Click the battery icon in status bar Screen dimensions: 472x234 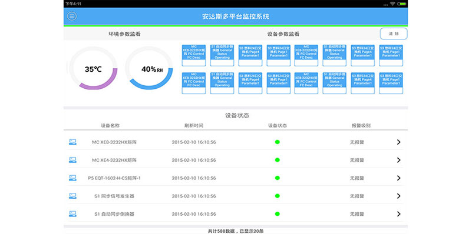pos(402,4)
